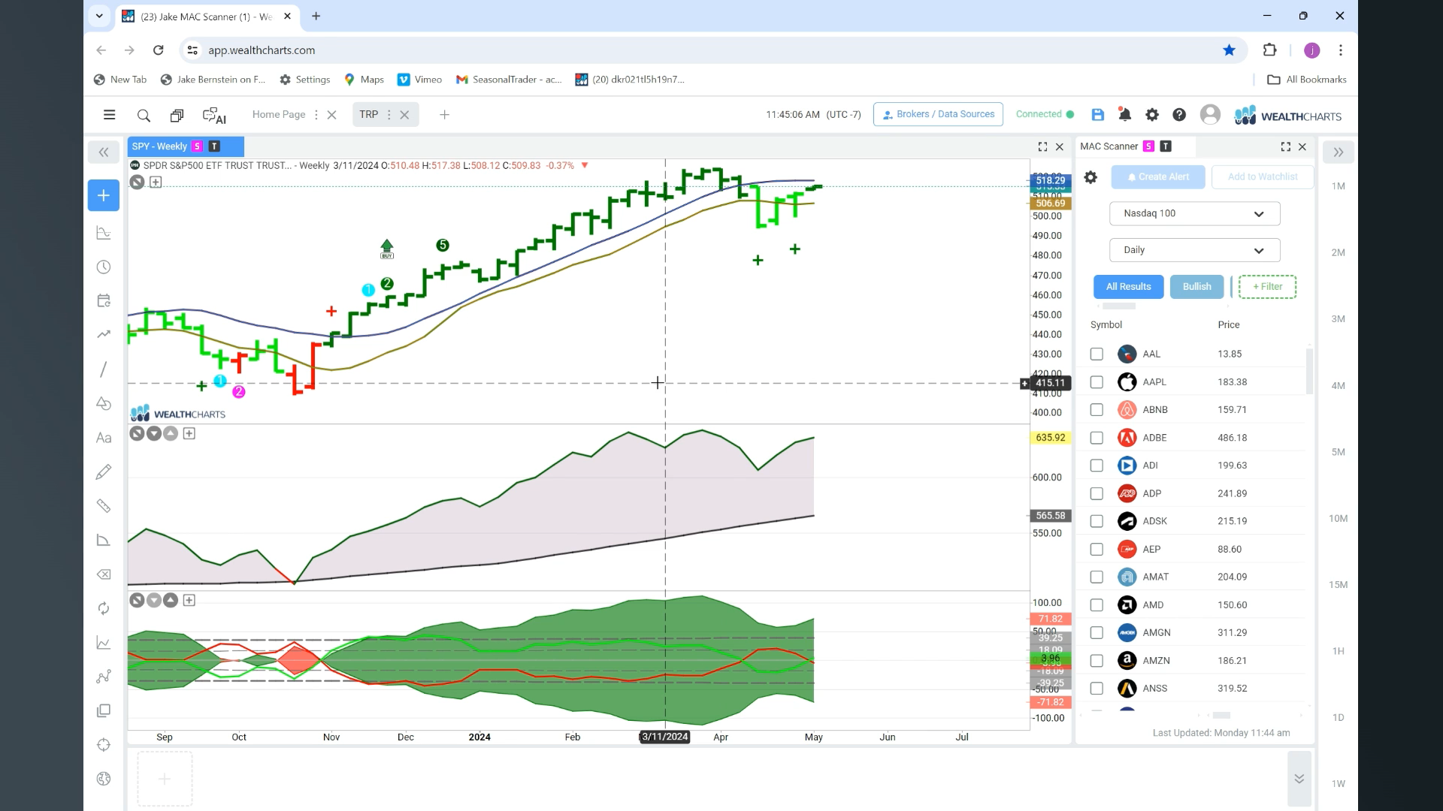
Task: Select 1H timeframe in right strip
Action: (x=1338, y=652)
